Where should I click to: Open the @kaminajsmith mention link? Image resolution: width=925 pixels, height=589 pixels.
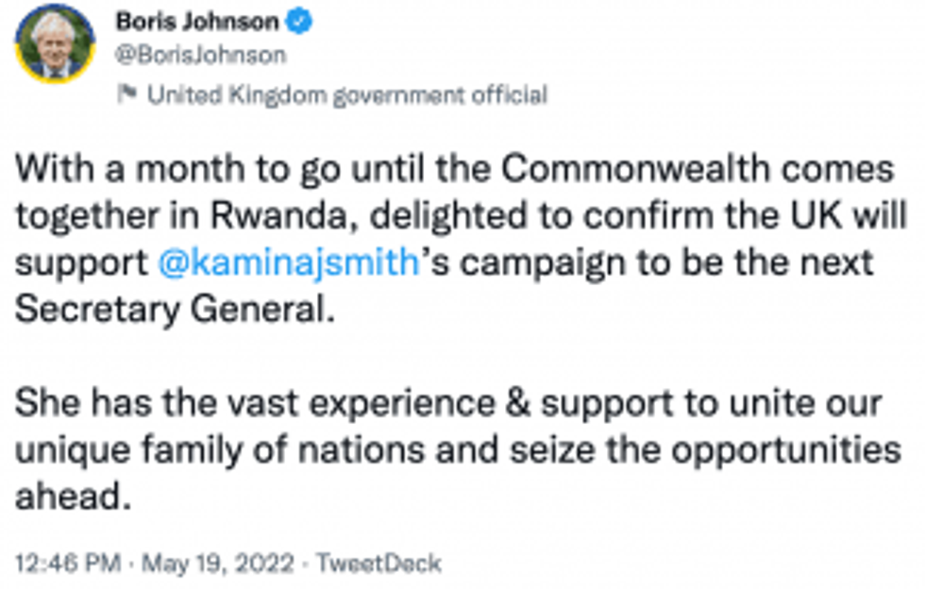coord(289,261)
